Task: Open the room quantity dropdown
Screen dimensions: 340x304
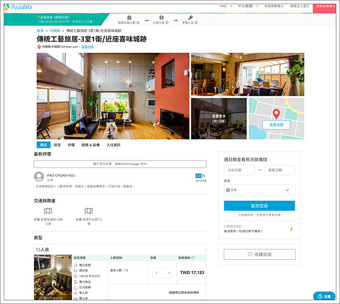Action: pyautogui.click(x=162, y=273)
